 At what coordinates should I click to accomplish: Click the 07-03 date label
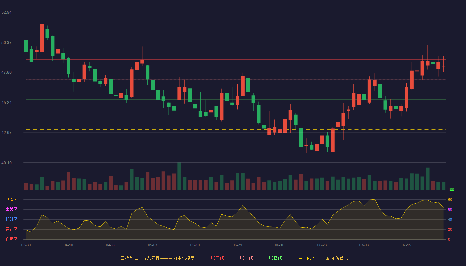coord(364,245)
